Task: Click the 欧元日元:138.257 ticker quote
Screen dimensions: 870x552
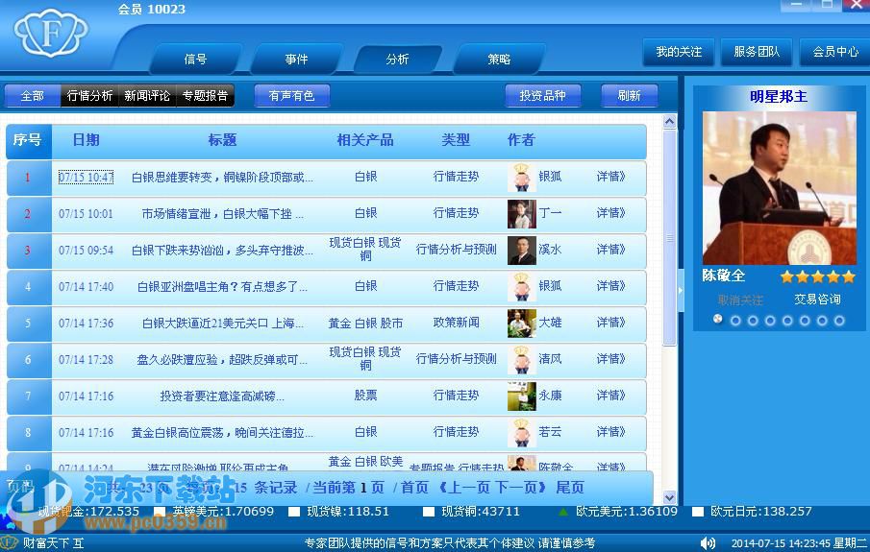Action: coord(761,512)
